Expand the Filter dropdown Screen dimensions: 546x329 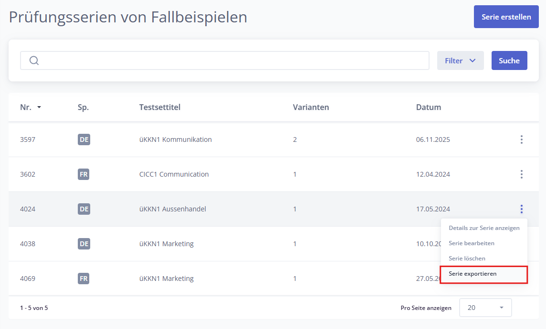coord(460,60)
